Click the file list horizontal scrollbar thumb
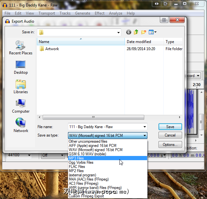Viewport: 207px width, 199px height. pos(93,117)
